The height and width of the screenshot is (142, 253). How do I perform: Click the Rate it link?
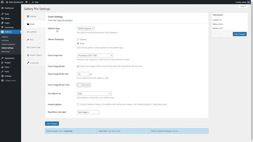(61, 131)
